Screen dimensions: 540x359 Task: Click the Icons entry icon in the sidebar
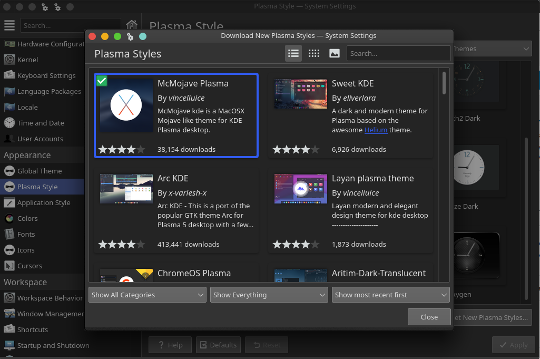pos(9,250)
